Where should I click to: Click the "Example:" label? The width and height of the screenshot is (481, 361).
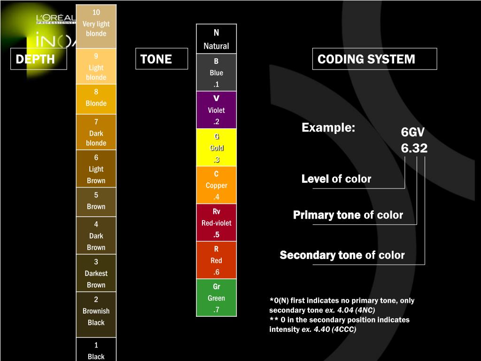pos(328,127)
